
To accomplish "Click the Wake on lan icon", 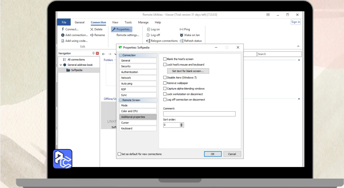I will [x=181, y=35].
